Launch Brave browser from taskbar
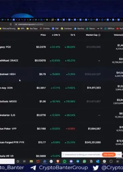 (x=58, y=161)
